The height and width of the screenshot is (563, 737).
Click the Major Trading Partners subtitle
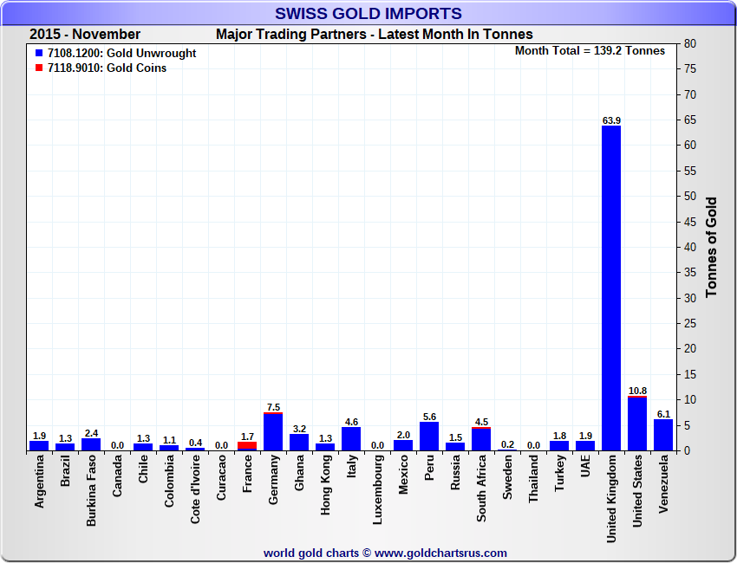pyautogui.click(x=374, y=35)
